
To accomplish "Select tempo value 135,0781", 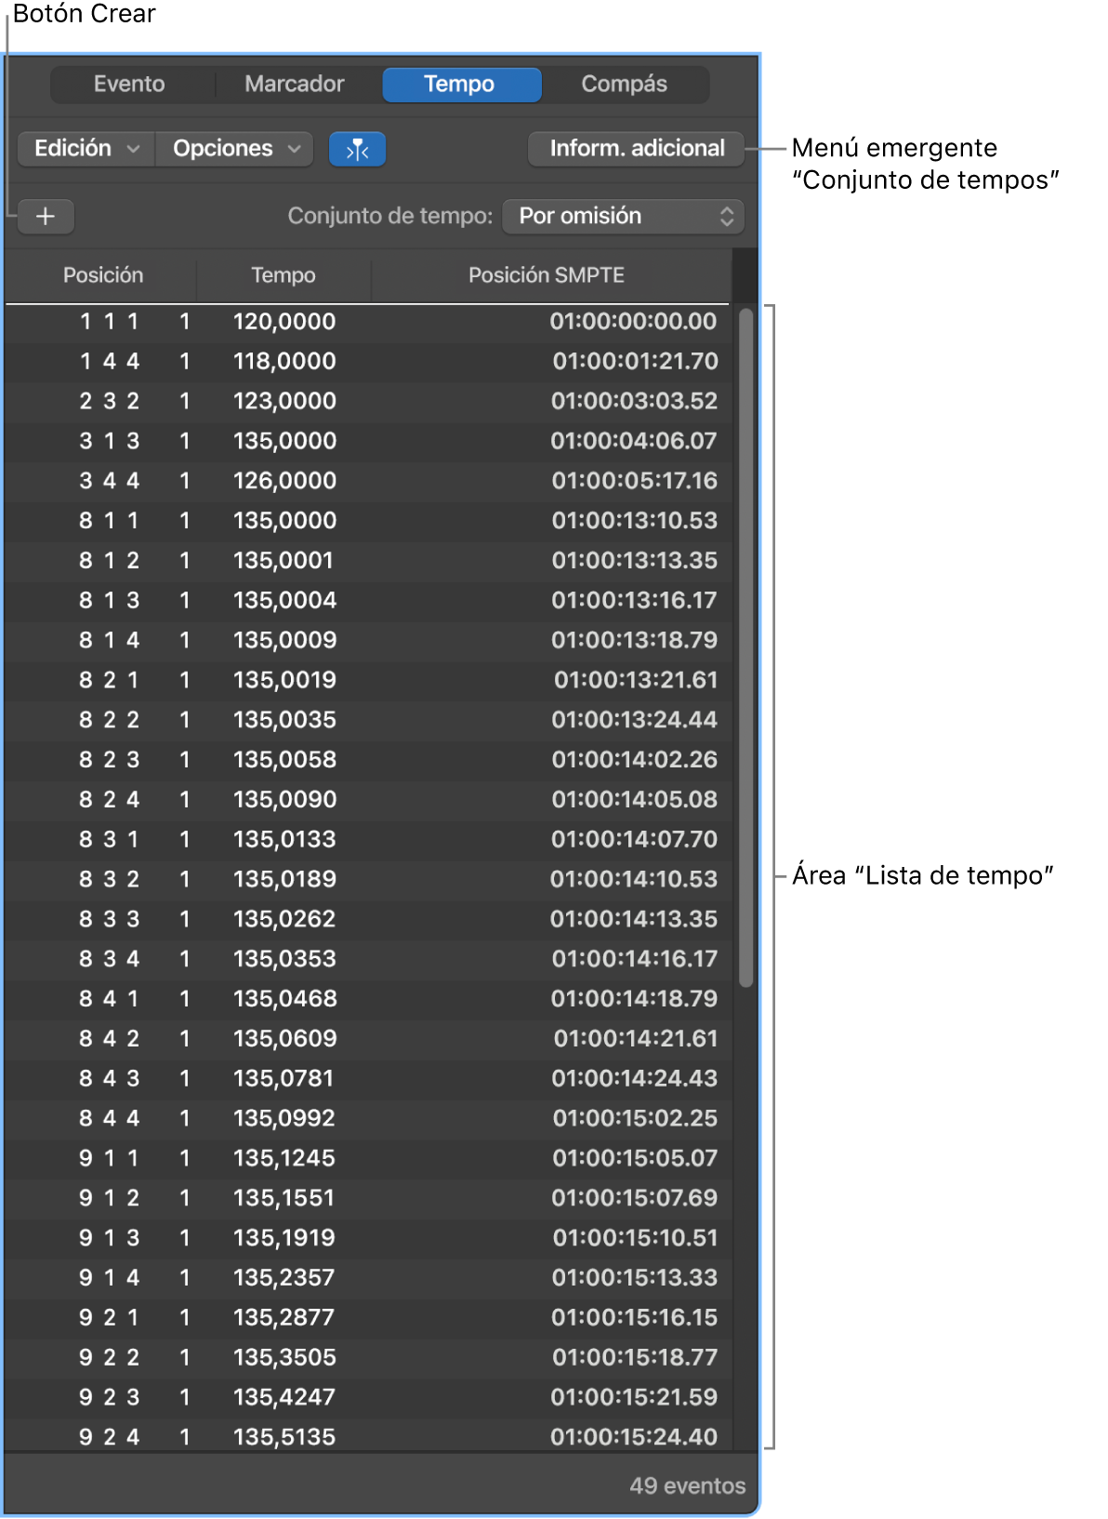I will [284, 1079].
